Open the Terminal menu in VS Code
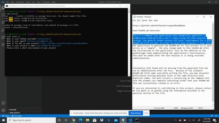The height and width of the screenshot is (123, 219). point(46,2)
